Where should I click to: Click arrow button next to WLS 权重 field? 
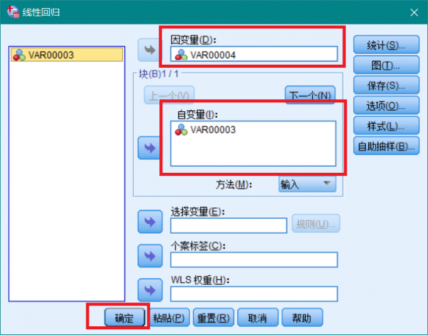pyautogui.click(x=150, y=290)
